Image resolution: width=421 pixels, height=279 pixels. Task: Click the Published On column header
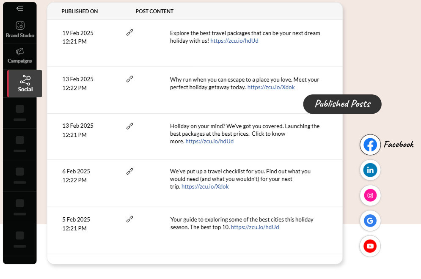point(80,11)
